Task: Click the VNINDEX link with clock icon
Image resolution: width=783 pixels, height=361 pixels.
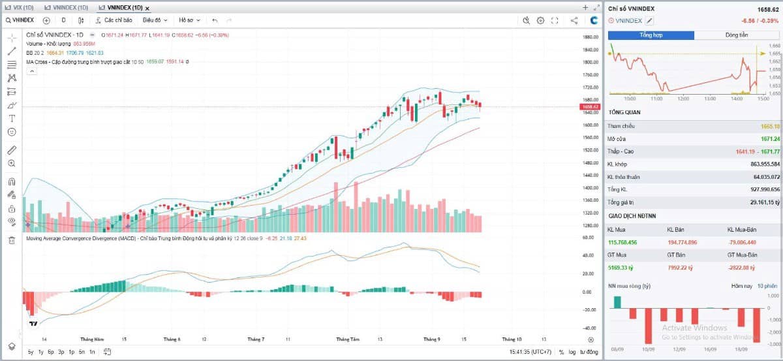Action: click(624, 21)
